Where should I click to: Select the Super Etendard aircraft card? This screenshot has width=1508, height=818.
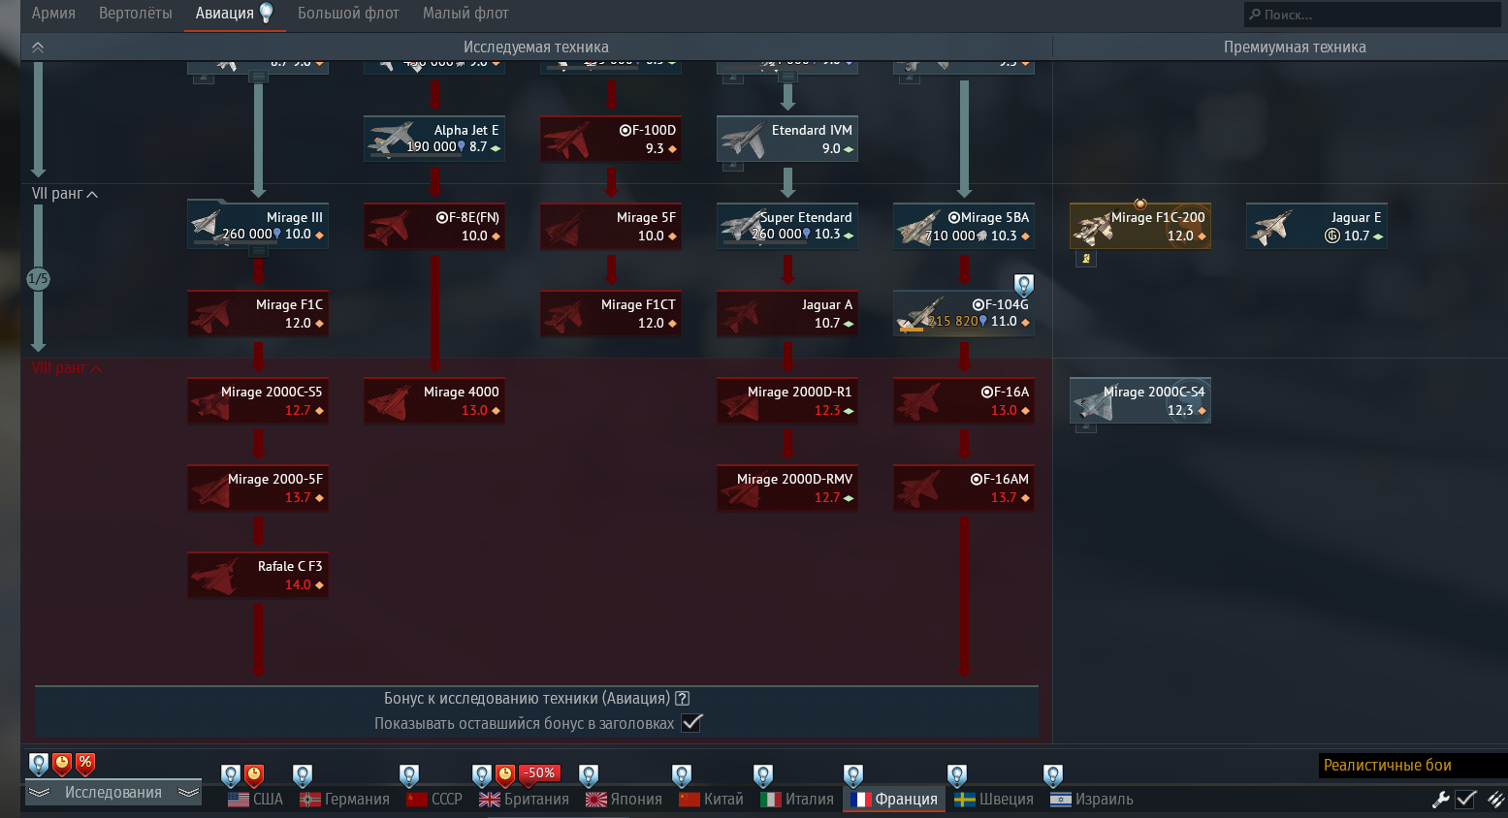787,226
